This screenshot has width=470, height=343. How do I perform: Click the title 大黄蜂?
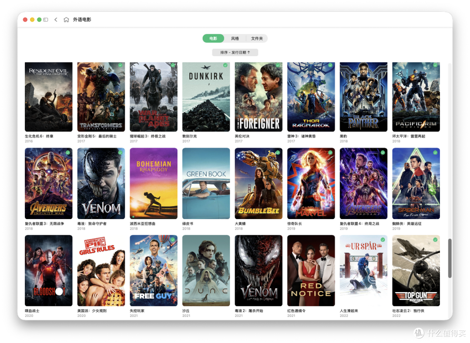point(240,223)
